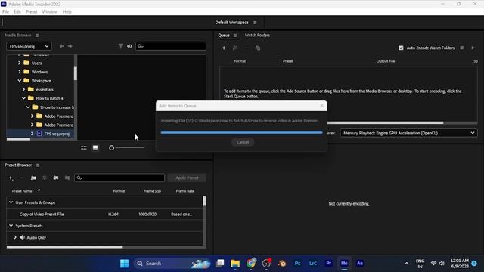Collapse the Workspace folder
The image size is (484, 272).
tap(20, 81)
